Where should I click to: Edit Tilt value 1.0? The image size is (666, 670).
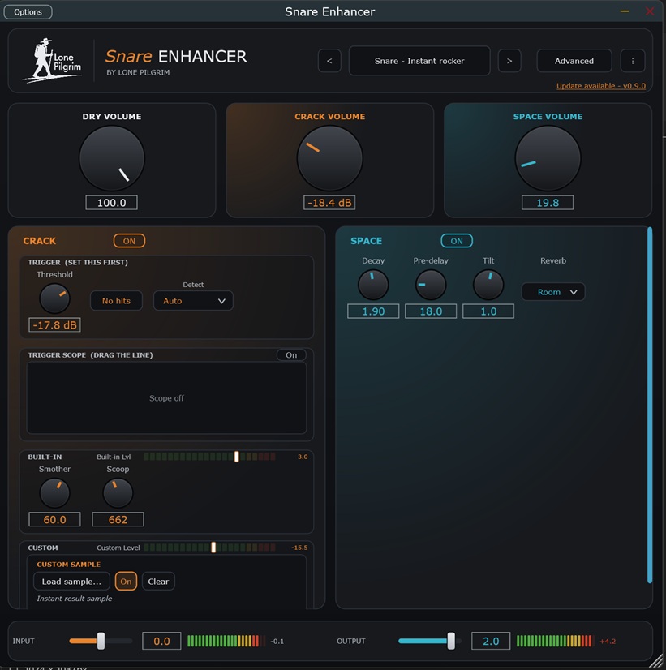(x=488, y=311)
